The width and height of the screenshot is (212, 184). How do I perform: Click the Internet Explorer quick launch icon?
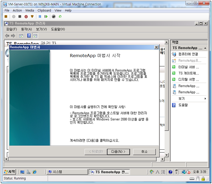(35, 172)
